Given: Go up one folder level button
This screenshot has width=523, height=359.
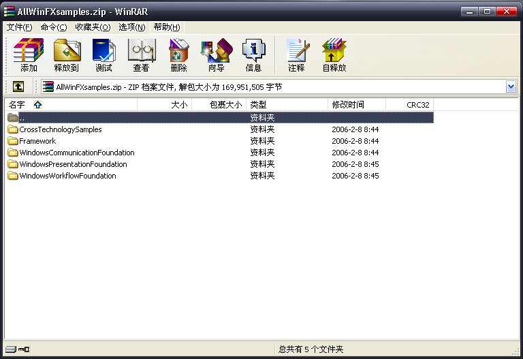Looking at the screenshot, I should (x=18, y=87).
